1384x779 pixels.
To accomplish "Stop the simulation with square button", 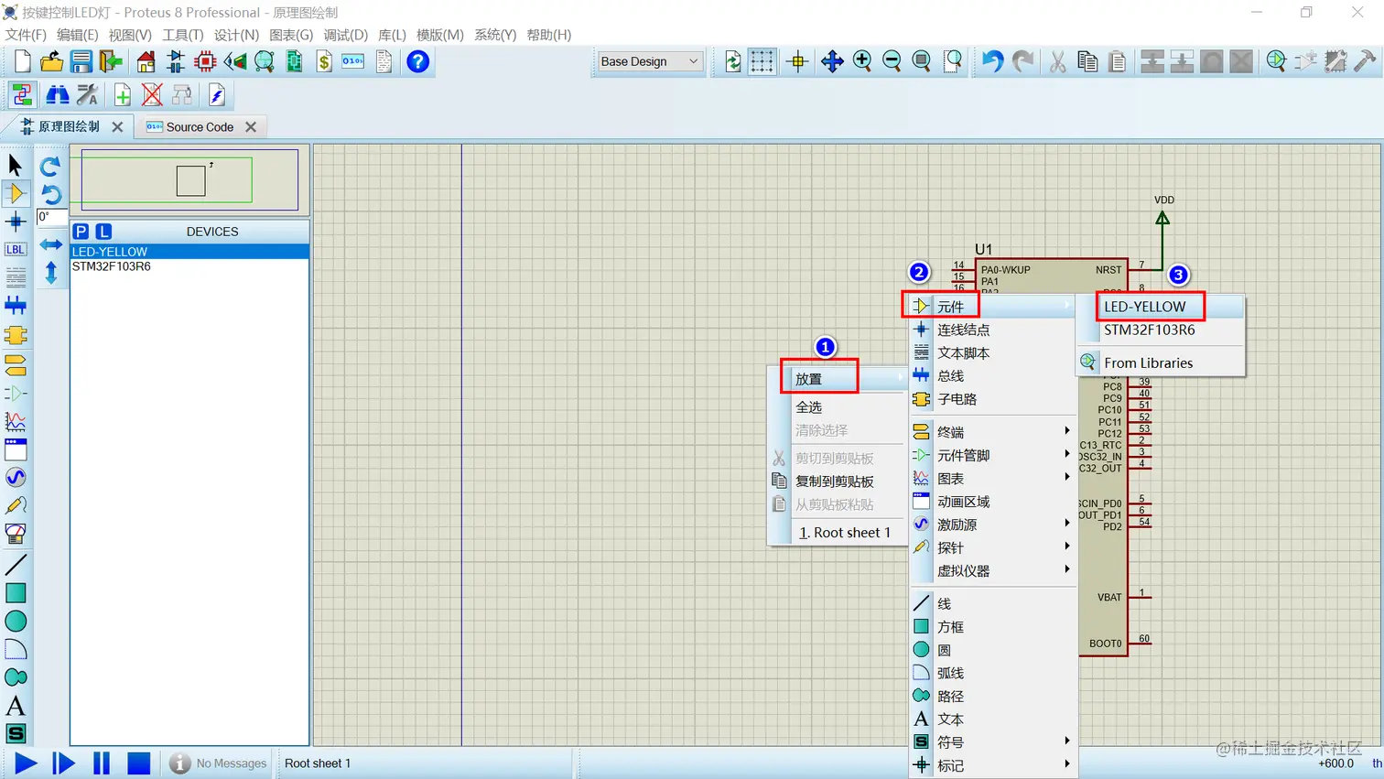I will pyautogui.click(x=139, y=763).
